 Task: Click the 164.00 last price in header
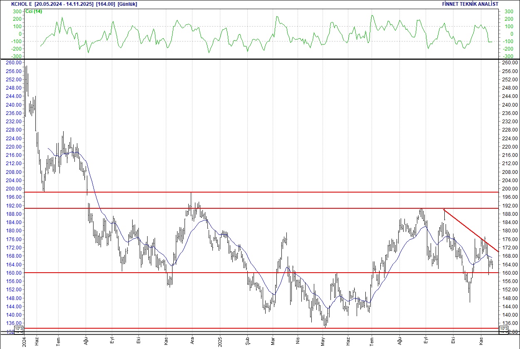click(106, 4)
